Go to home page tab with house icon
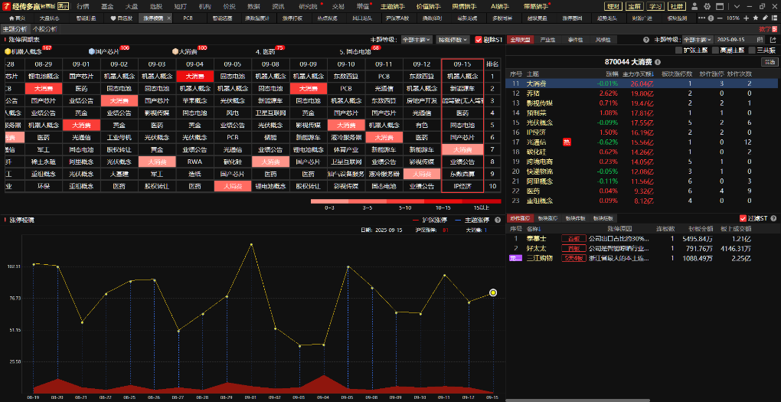This screenshot has width=781, height=402. click(x=17, y=18)
